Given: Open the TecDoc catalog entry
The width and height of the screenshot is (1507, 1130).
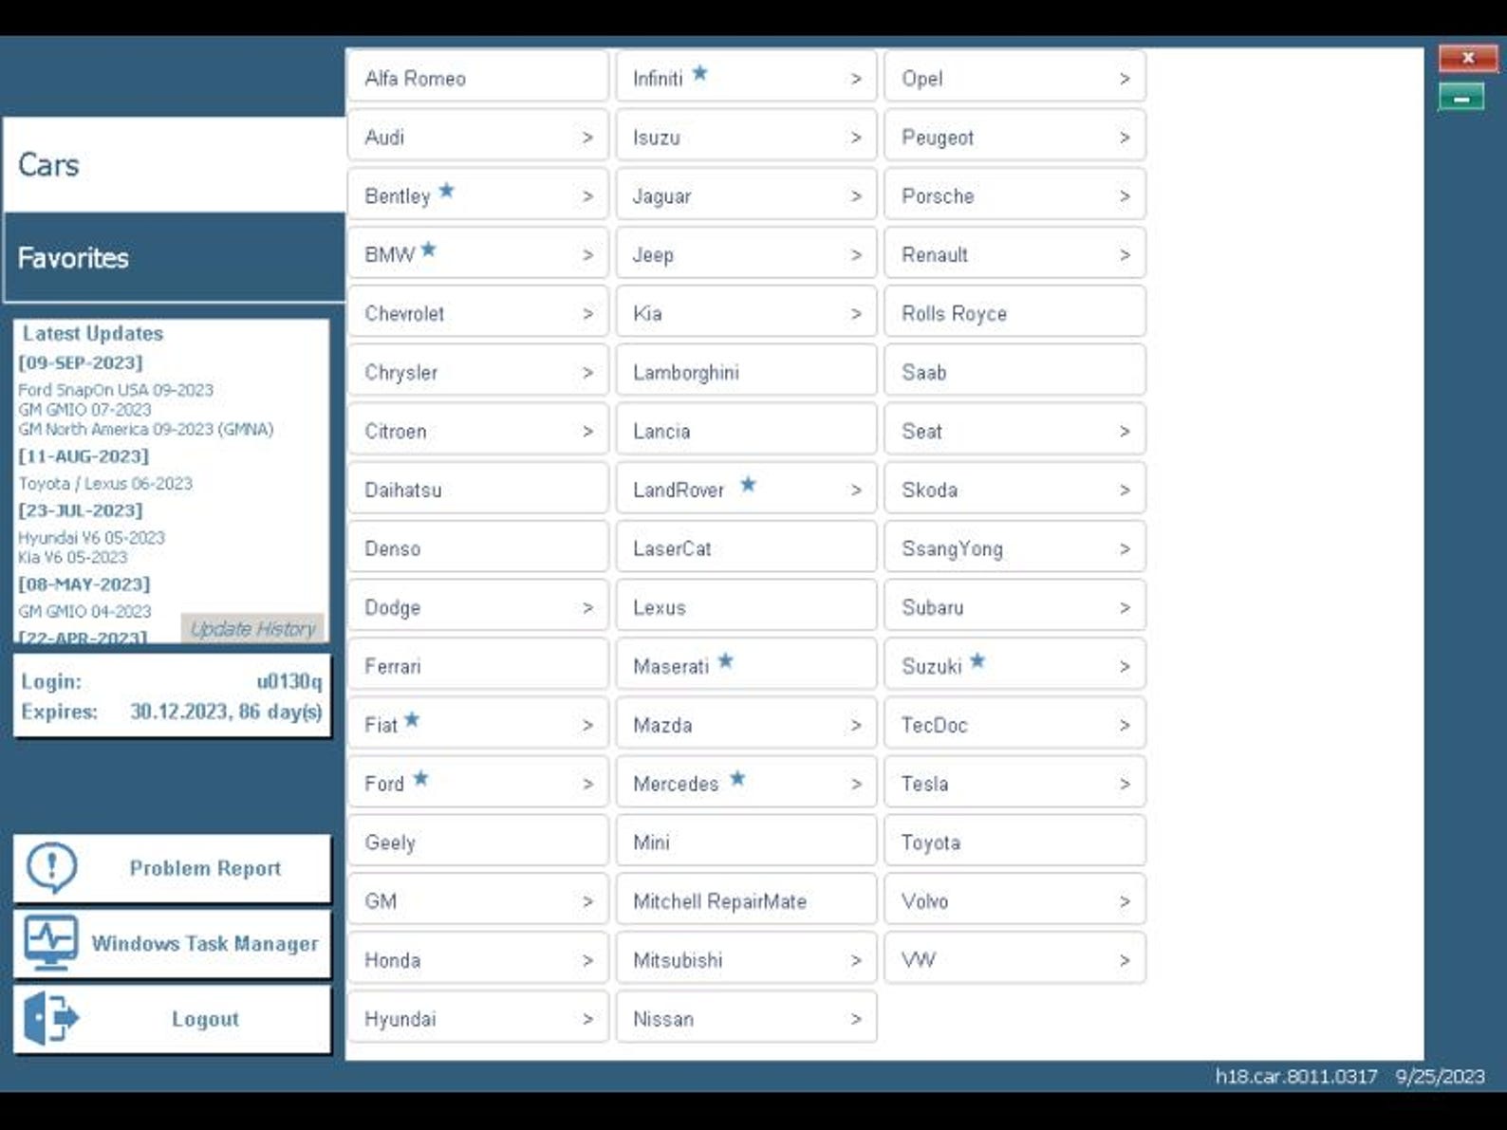Looking at the screenshot, I should pyautogui.click(x=1014, y=724).
